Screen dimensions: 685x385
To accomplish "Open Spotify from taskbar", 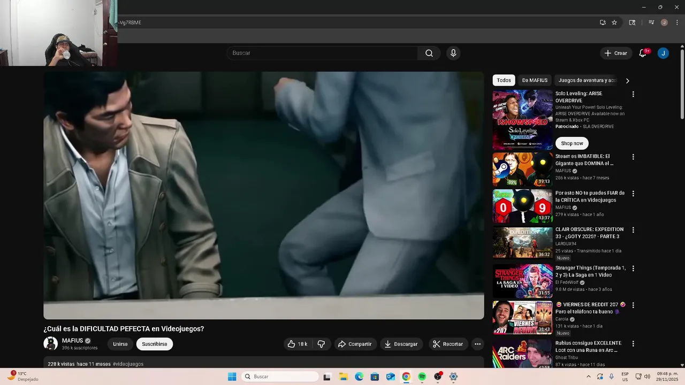I will [422, 376].
